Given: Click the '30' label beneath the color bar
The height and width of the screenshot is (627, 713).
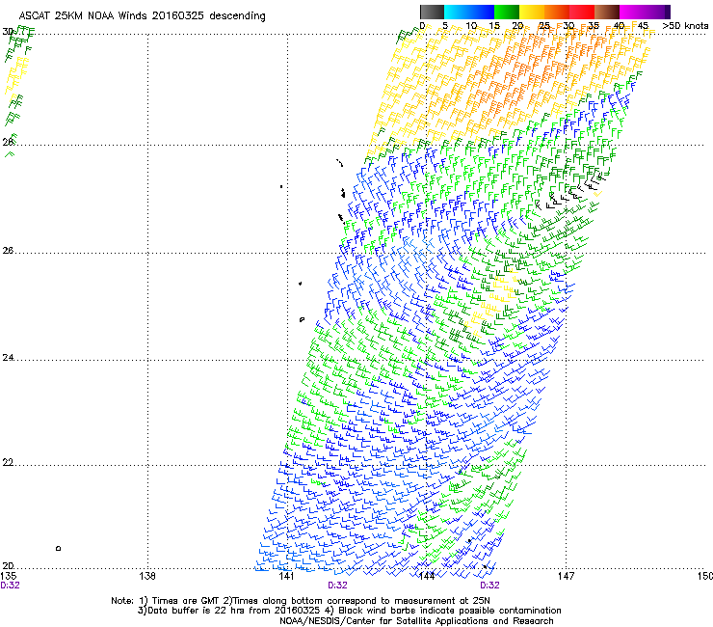Looking at the screenshot, I should 568,26.
